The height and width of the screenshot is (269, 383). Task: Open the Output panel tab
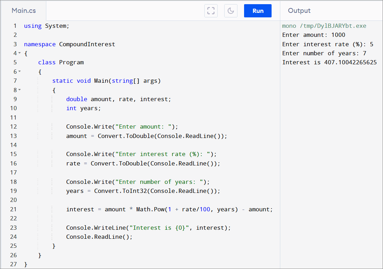pos(299,10)
